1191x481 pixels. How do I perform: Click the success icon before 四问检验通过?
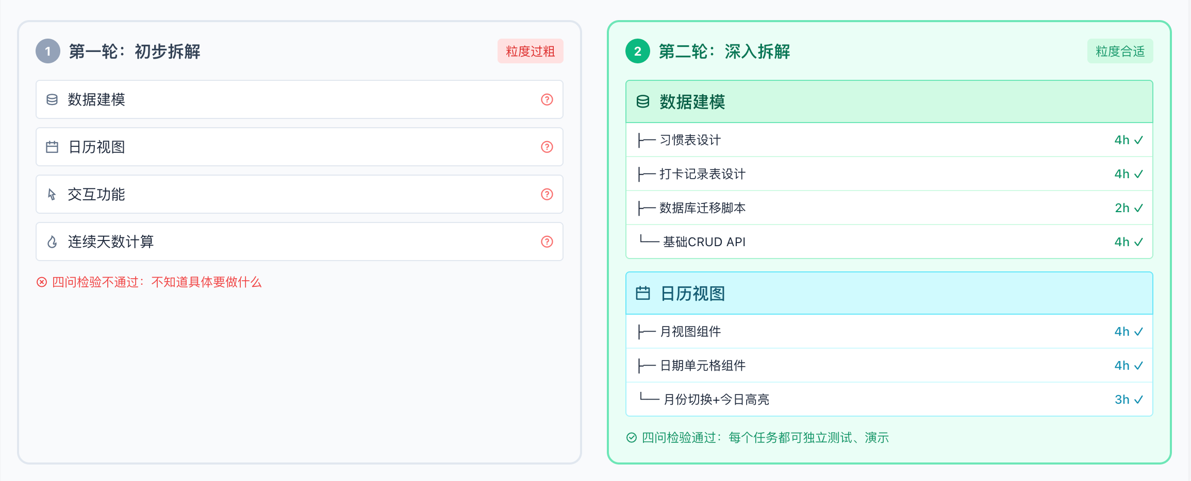631,438
